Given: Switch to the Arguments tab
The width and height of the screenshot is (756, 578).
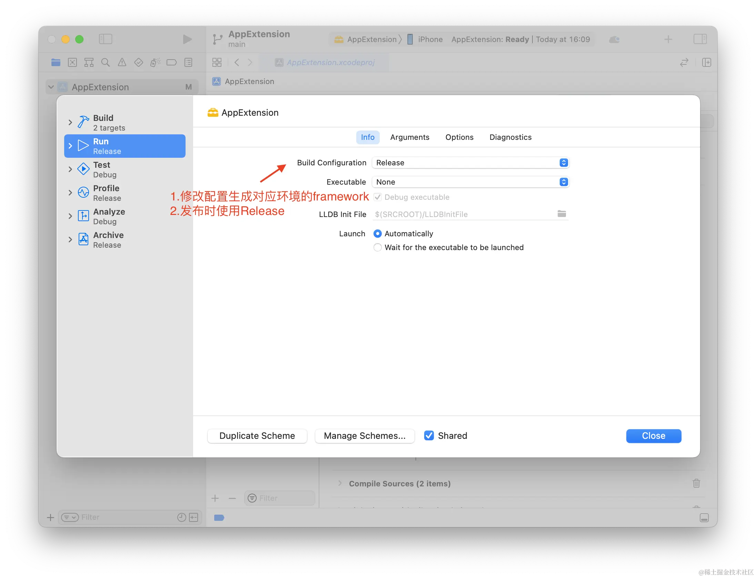Looking at the screenshot, I should point(410,137).
